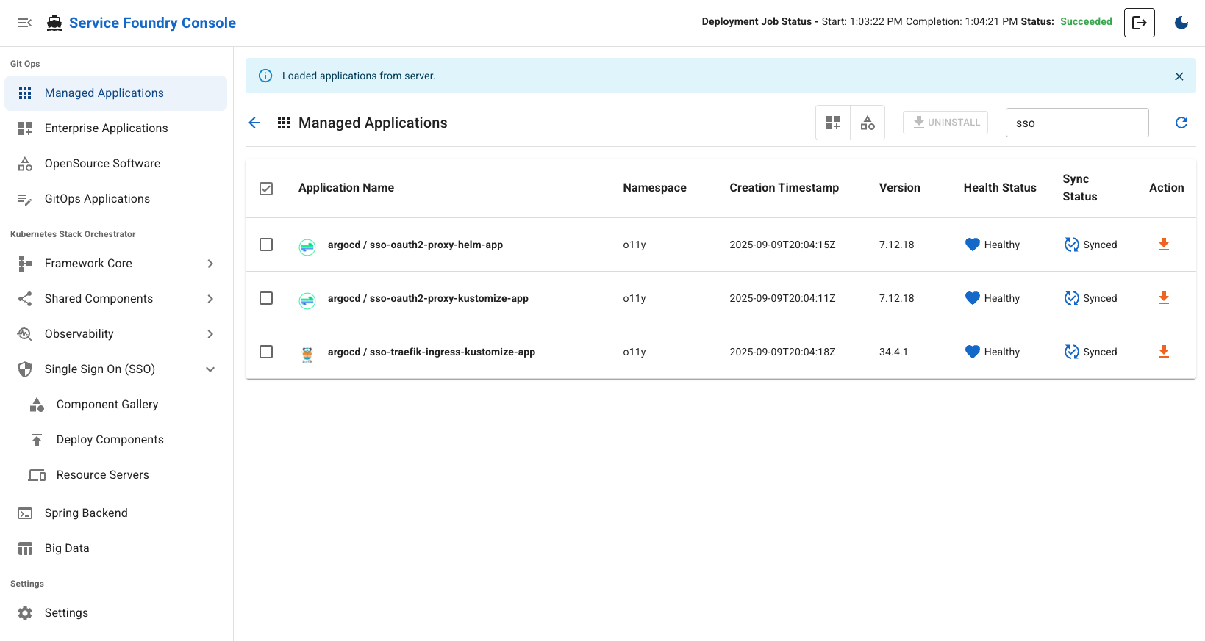Open Managed Applications in sidebar

pos(115,93)
